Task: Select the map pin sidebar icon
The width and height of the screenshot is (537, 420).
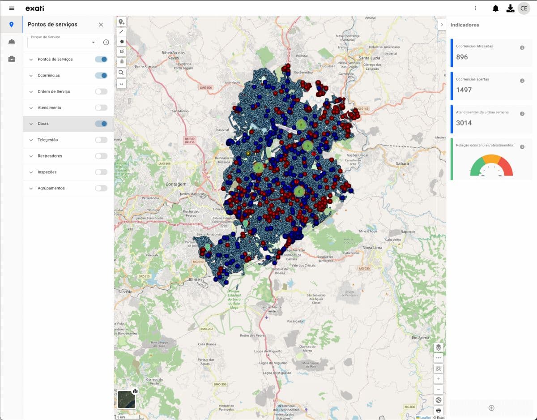Action: click(x=12, y=25)
